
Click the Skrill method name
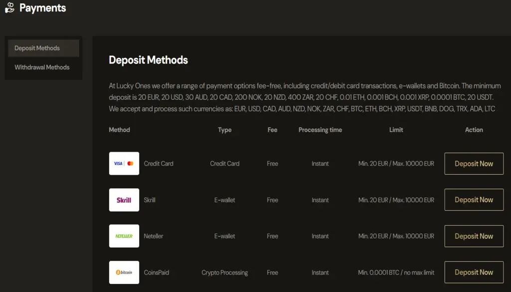point(150,200)
